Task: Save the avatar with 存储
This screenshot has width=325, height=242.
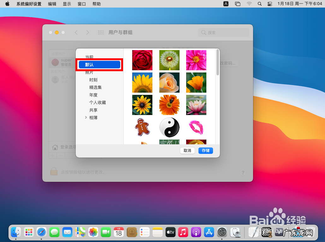Action: pyautogui.click(x=205, y=151)
